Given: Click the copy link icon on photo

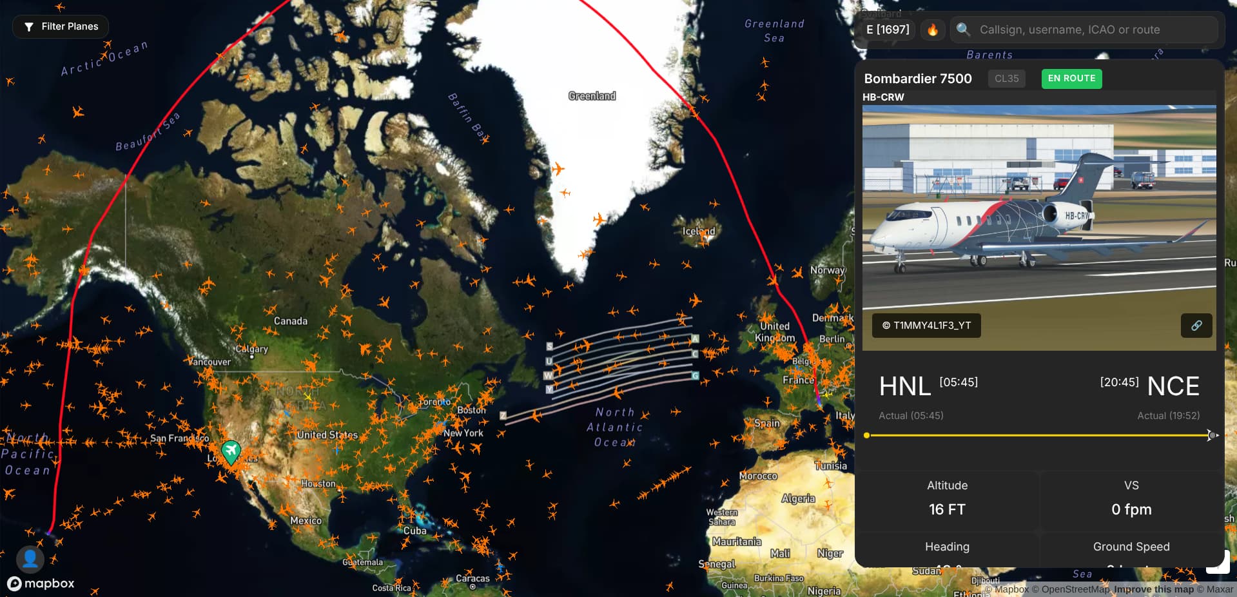Looking at the screenshot, I should [1196, 326].
